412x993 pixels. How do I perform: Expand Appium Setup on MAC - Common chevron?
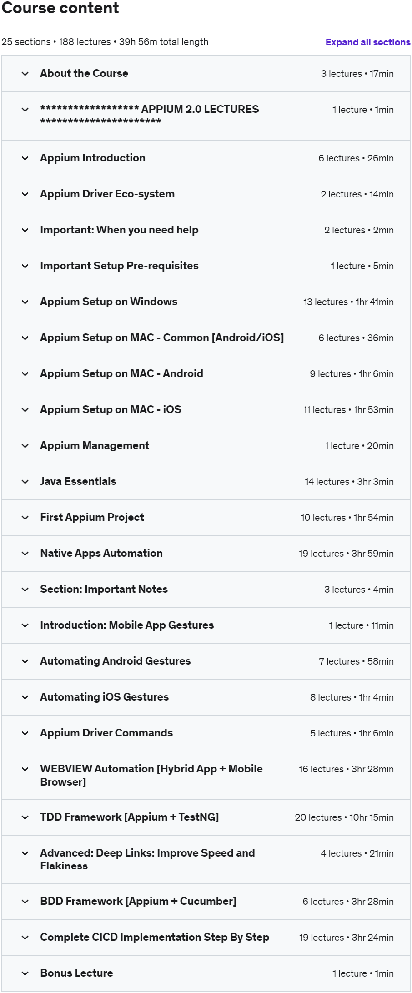tap(25, 338)
